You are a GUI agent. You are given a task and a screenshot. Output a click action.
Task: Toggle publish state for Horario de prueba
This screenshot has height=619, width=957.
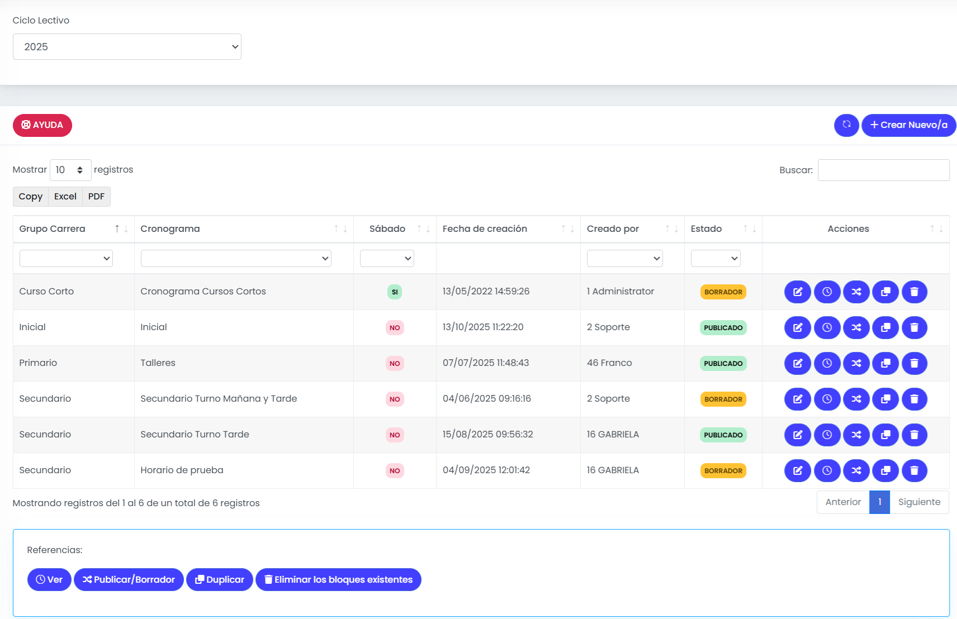(x=856, y=470)
